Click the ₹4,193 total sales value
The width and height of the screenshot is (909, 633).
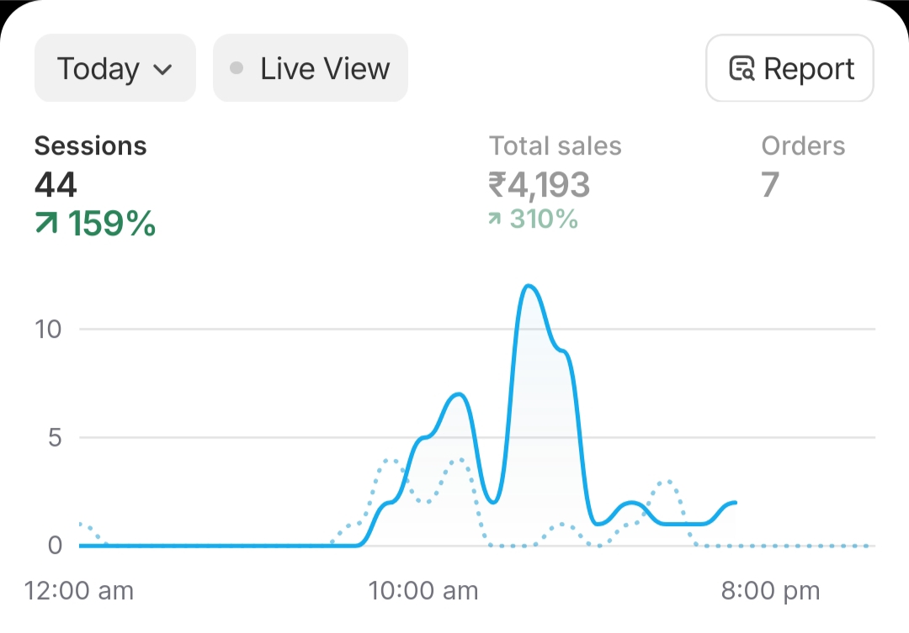click(540, 184)
